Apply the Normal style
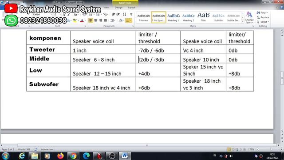 pos(143,18)
